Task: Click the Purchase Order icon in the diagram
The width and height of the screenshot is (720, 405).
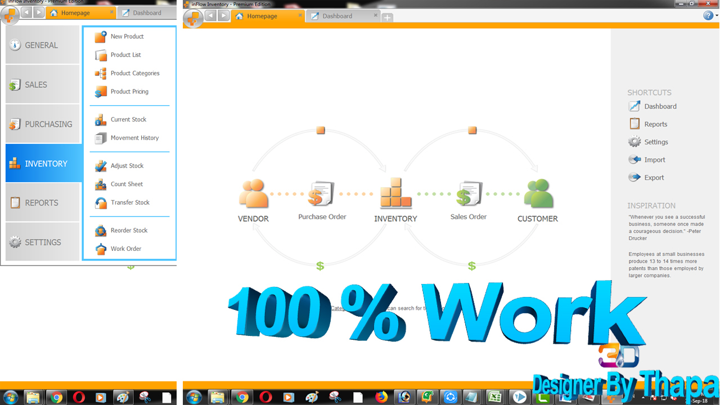Action: [321, 194]
